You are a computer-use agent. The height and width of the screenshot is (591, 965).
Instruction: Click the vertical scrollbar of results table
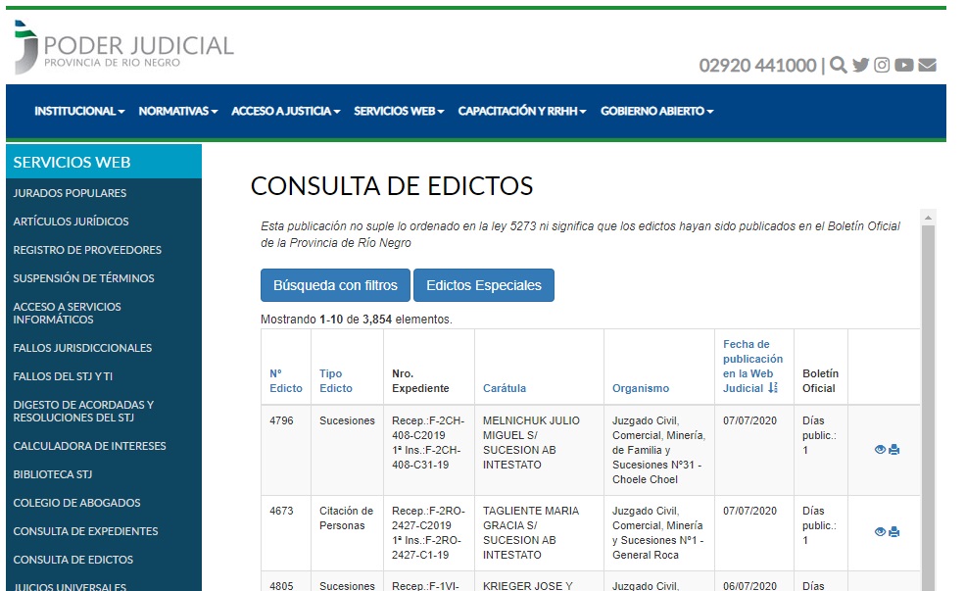pyautogui.click(x=928, y=392)
